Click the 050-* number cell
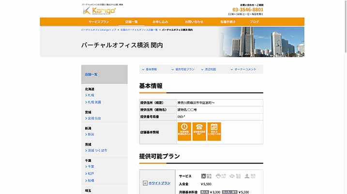The image size is (347, 194). [x=220, y=117]
